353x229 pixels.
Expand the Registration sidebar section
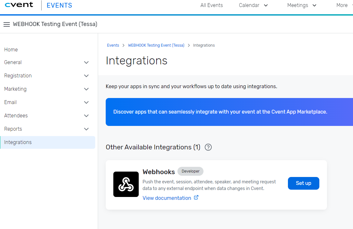(47, 75)
